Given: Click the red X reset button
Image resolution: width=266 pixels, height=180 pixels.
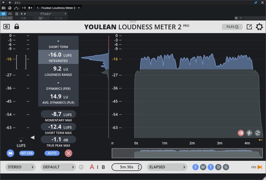Looking at the screenshot, I should [69, 153].
